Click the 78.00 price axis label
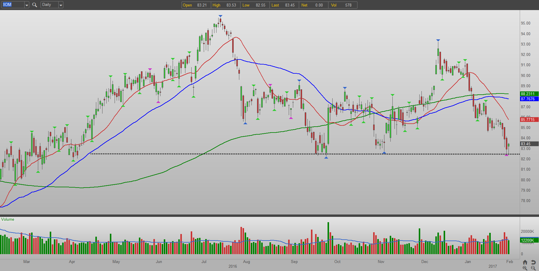This screenshot has height=271, width=539. coord(526,201)
